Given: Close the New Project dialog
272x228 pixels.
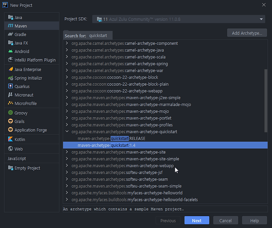Looking at the screenshot, I should tap(264, 5).
